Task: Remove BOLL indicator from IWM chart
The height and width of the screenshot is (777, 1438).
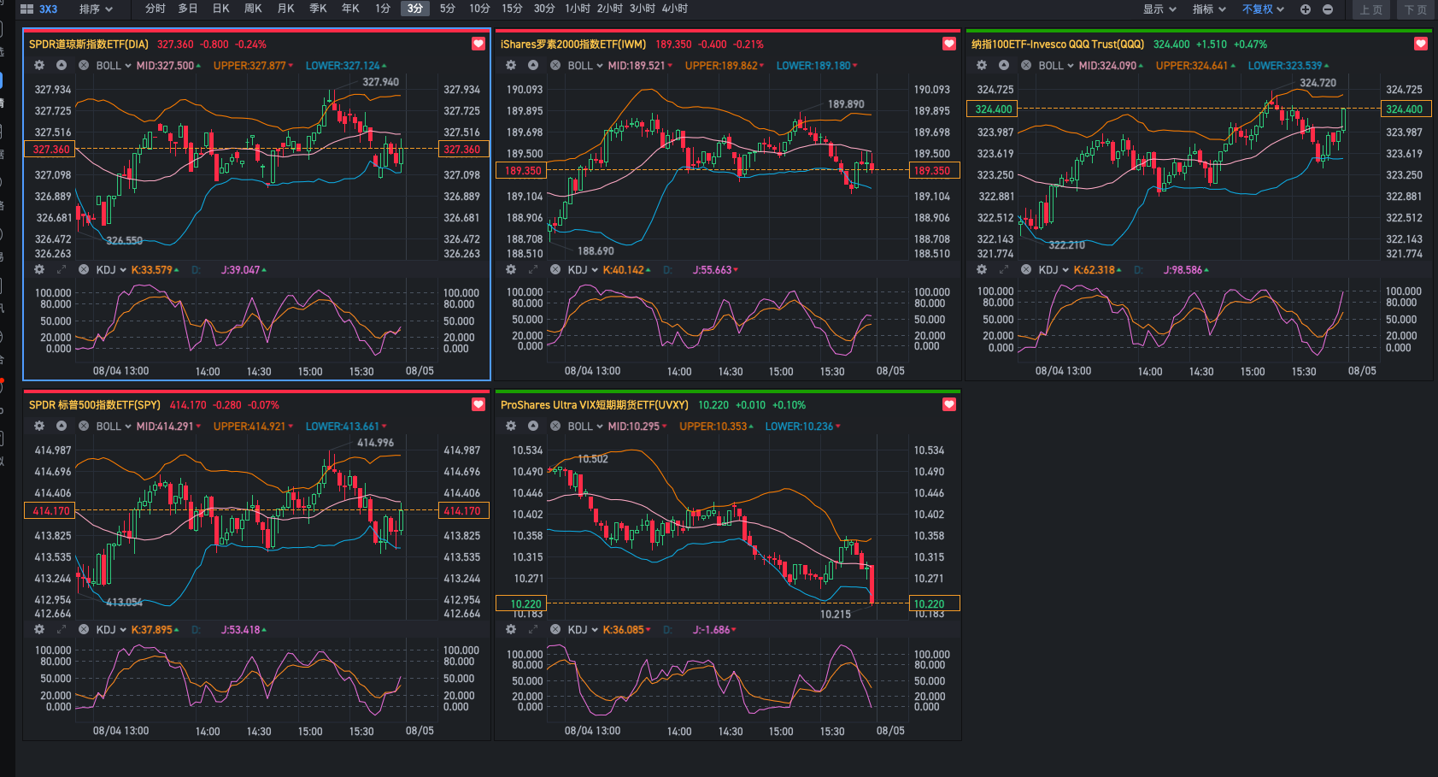Action: [x=555, y=66]
